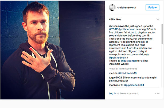Open the @polishedman mention
This screenshot has height=108, width=164.
click(x=127, y=29)
